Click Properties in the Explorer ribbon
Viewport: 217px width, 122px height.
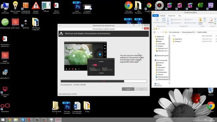click(x=211, y=21)
